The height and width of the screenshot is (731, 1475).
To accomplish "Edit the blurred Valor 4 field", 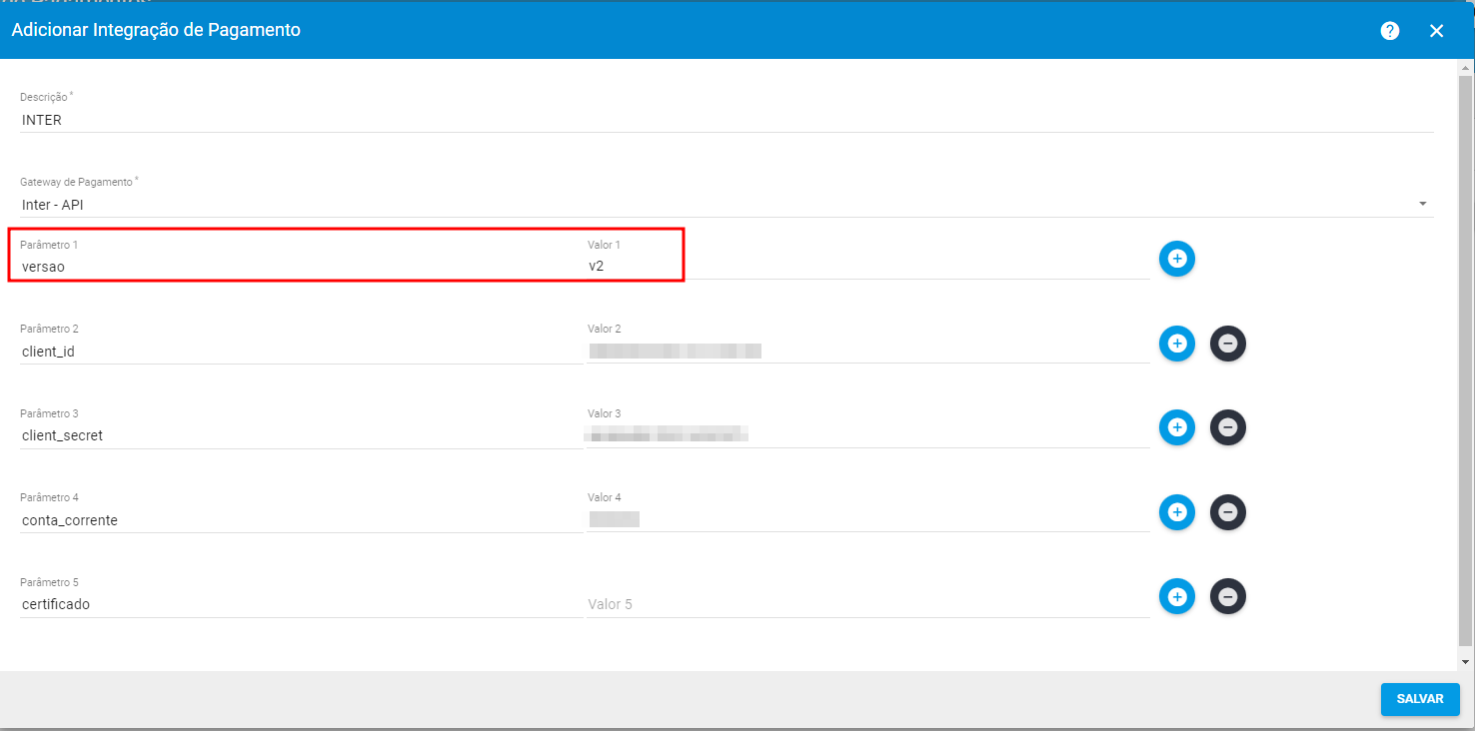I will pos(867,520).
